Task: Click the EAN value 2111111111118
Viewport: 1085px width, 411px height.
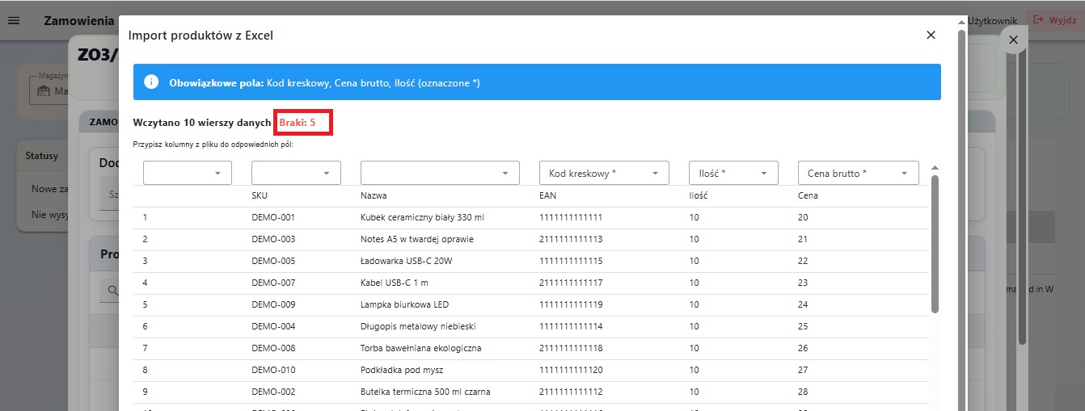Action: (x=571, y=348)
